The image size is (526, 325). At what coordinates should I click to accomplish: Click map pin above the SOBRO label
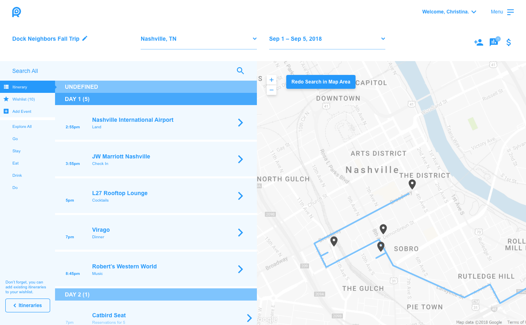(x=381, y=247)
